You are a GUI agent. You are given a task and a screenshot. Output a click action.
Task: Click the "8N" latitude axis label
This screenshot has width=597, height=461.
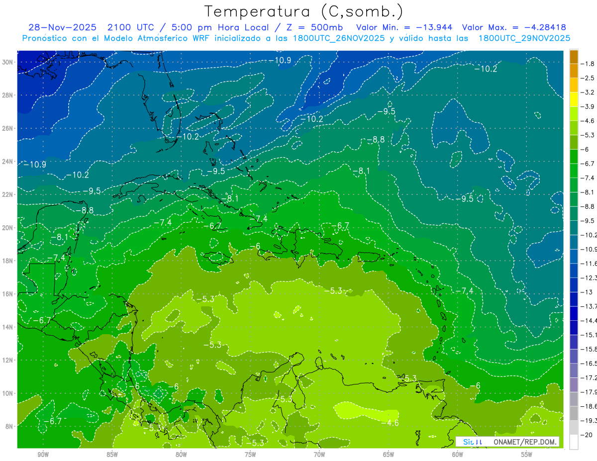10,427
